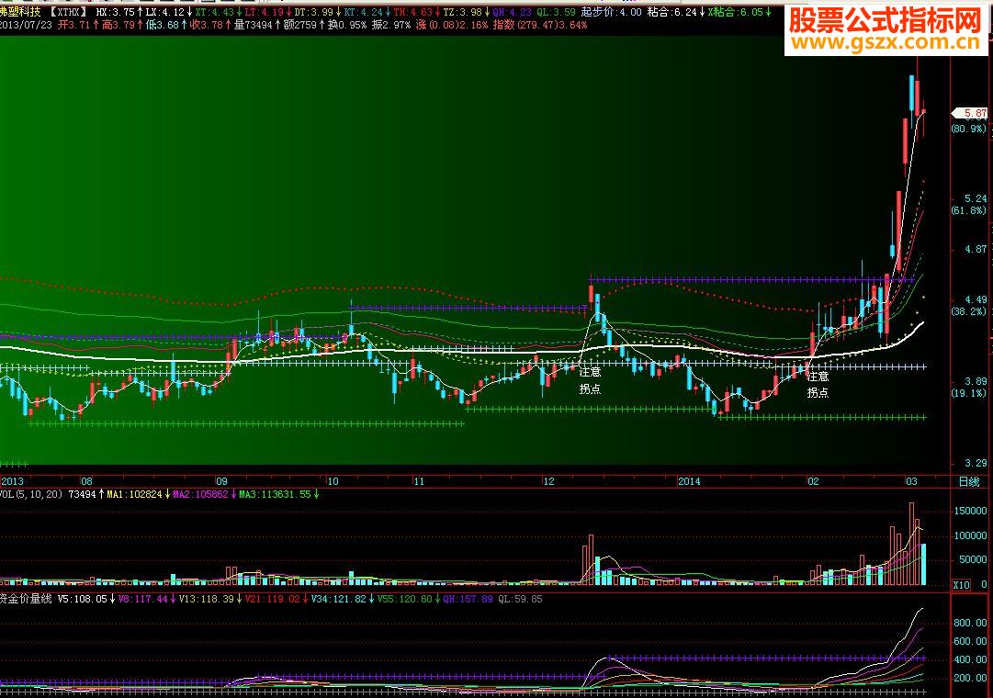Click the 5.24 price axis label

coord(976,198)
